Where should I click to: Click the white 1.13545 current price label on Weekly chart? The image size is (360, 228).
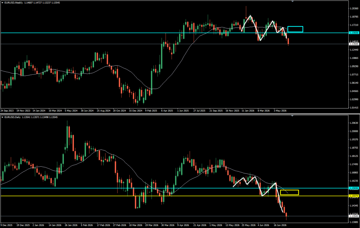tap(354, 44)
